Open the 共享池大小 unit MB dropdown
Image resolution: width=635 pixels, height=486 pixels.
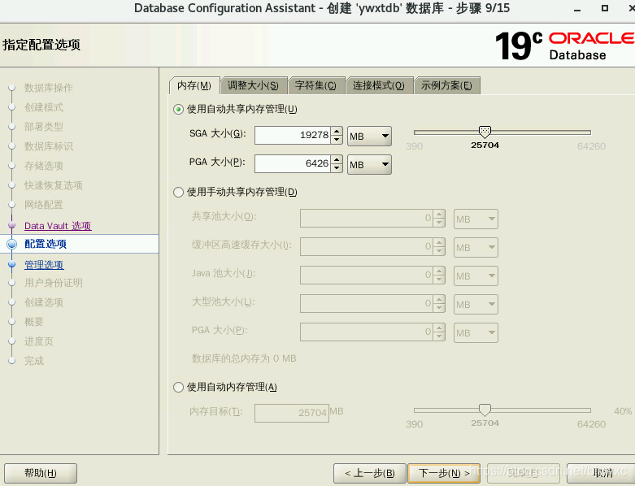pyautogui.click(x=476, y=219)
